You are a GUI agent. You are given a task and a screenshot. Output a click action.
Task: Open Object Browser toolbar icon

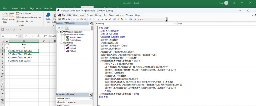tap(122, 19)
